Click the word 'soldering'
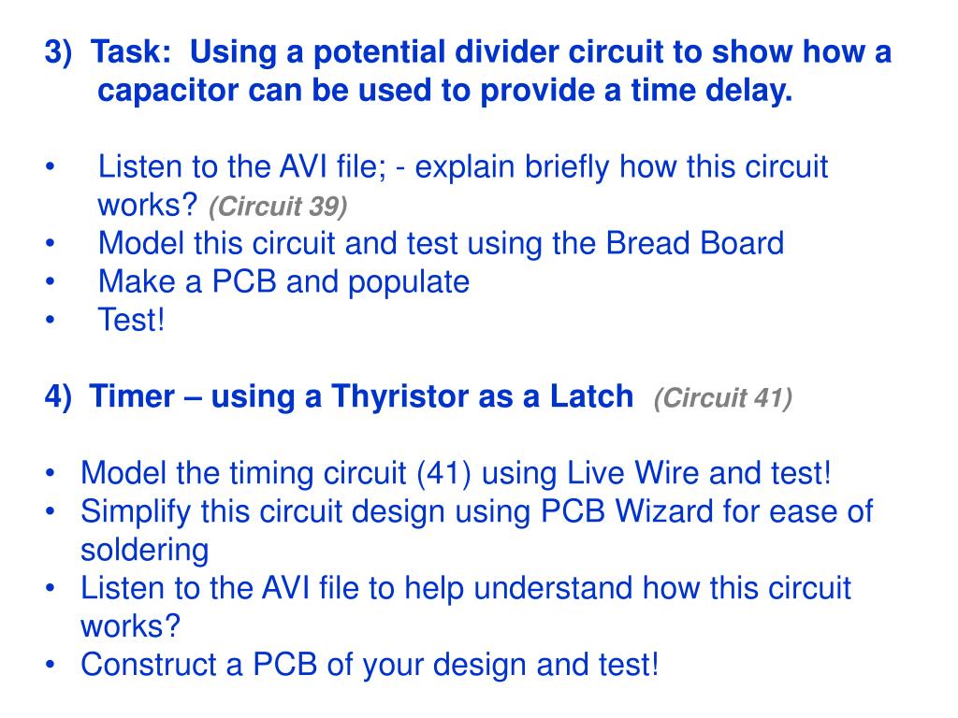 [145, 550]
